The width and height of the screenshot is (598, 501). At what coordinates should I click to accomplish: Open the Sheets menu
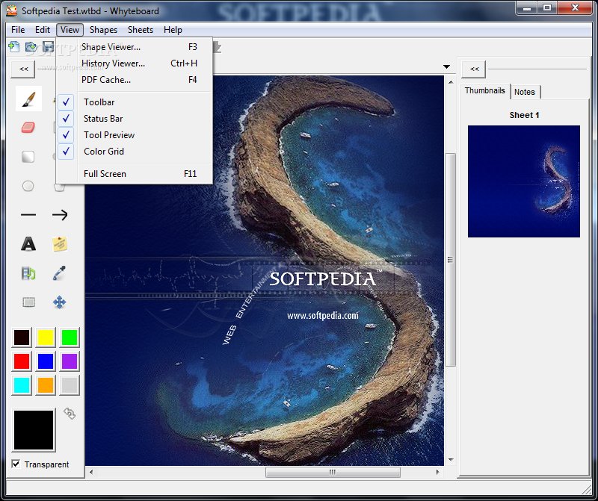[141, 30]
